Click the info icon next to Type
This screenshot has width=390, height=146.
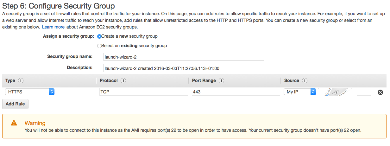coord(21,81)
